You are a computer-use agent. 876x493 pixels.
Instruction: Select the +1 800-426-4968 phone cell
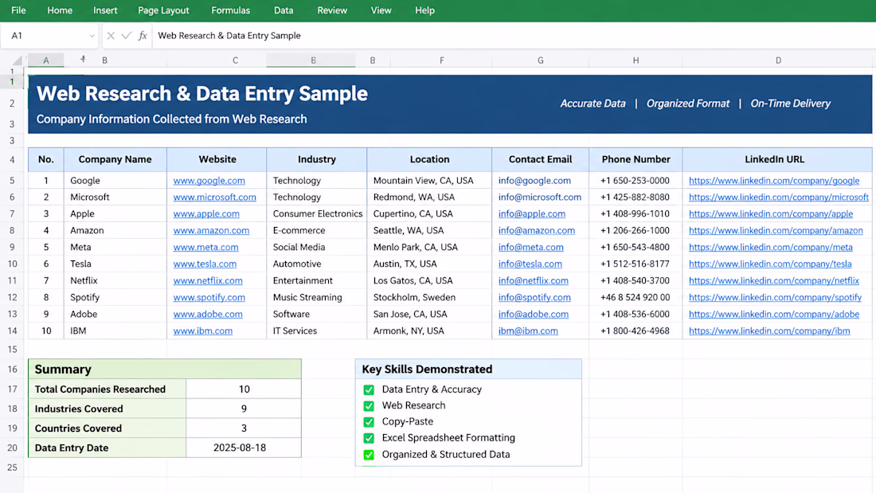[x=635, y=331]
